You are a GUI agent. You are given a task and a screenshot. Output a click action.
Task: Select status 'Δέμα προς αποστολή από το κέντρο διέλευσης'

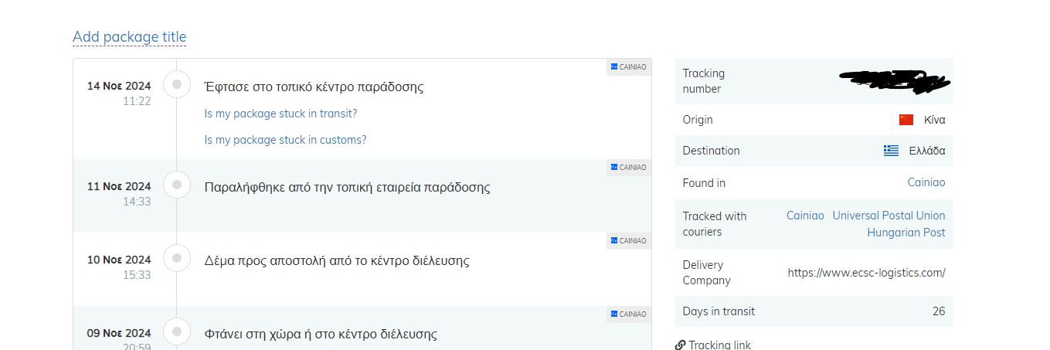pos(337,260)
